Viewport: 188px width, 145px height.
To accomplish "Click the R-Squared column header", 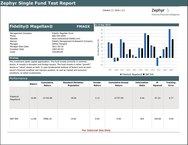I will (157, 84).
